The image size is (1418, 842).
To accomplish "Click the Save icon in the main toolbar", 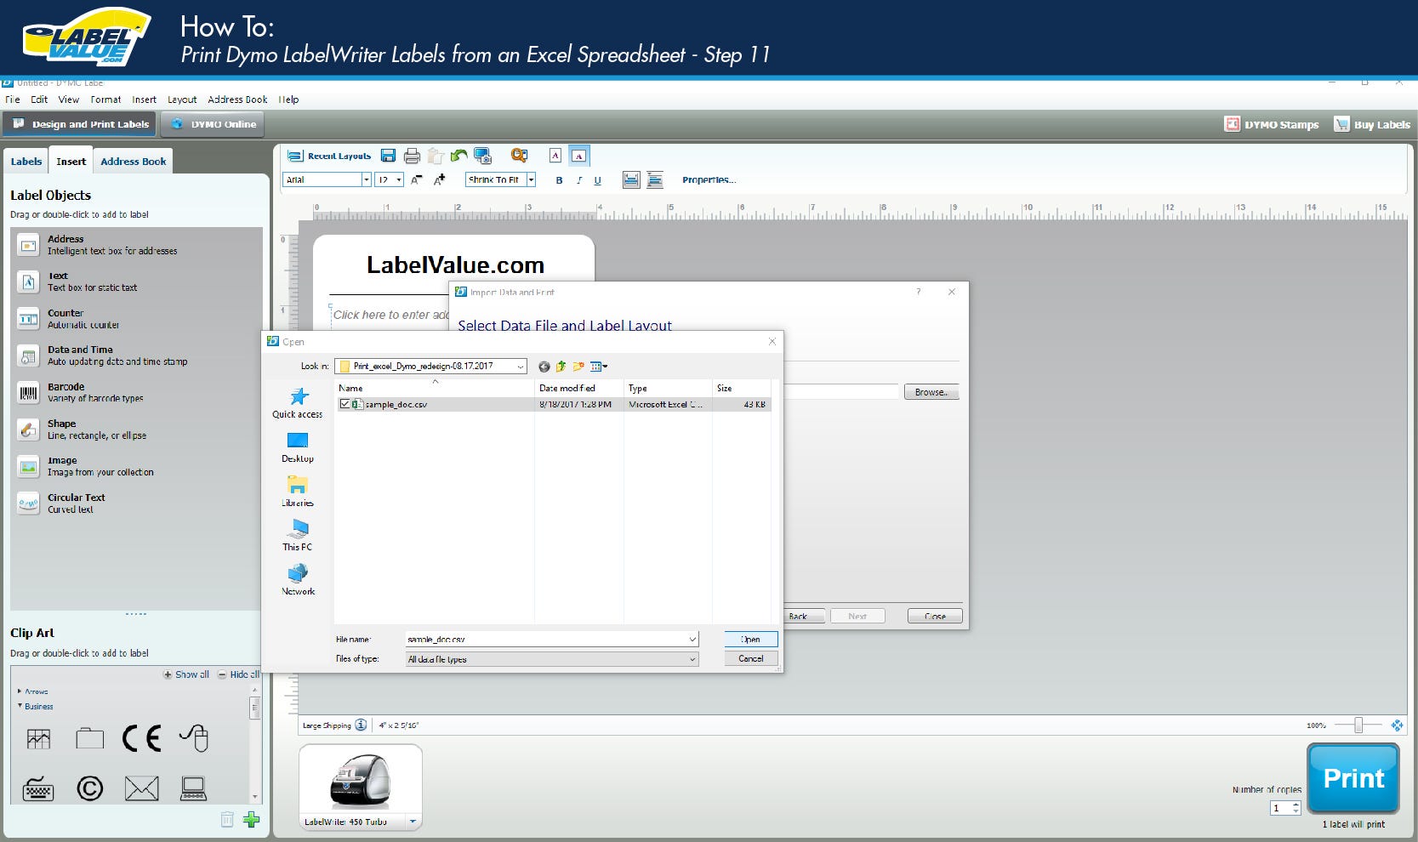I will click(x=388, y=156).
